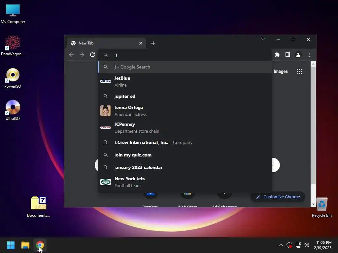Click the Customize Chrome button
Screen dimensions: 338x253
coord(278,197)
